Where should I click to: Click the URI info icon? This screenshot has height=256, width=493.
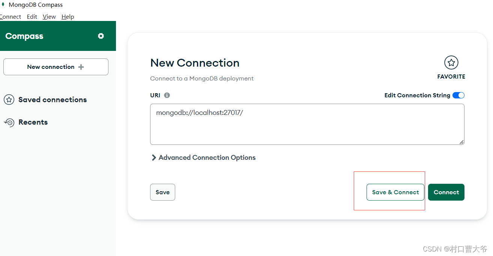[x=167, y=95]
